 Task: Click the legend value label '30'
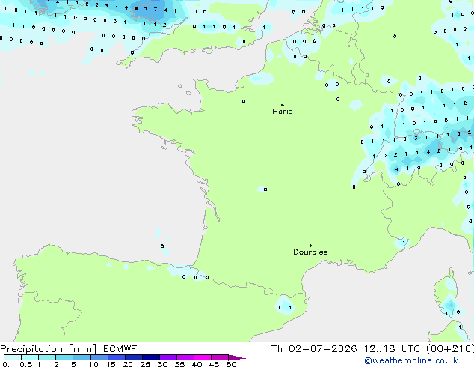coord(162,364)
